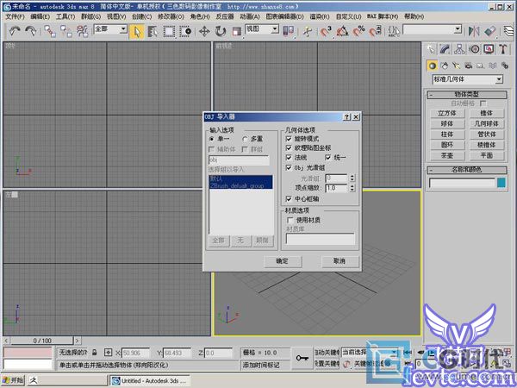Click the 确定 button in the OBJ dialog
Image resolution: width=517 pixels, height=388 pixels.
coord(283,261)
